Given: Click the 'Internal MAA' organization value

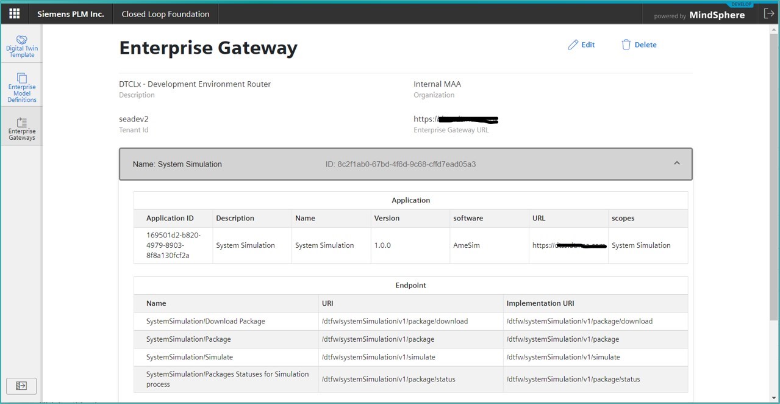Looking at the screenshot, I should [x=437, y=84].
